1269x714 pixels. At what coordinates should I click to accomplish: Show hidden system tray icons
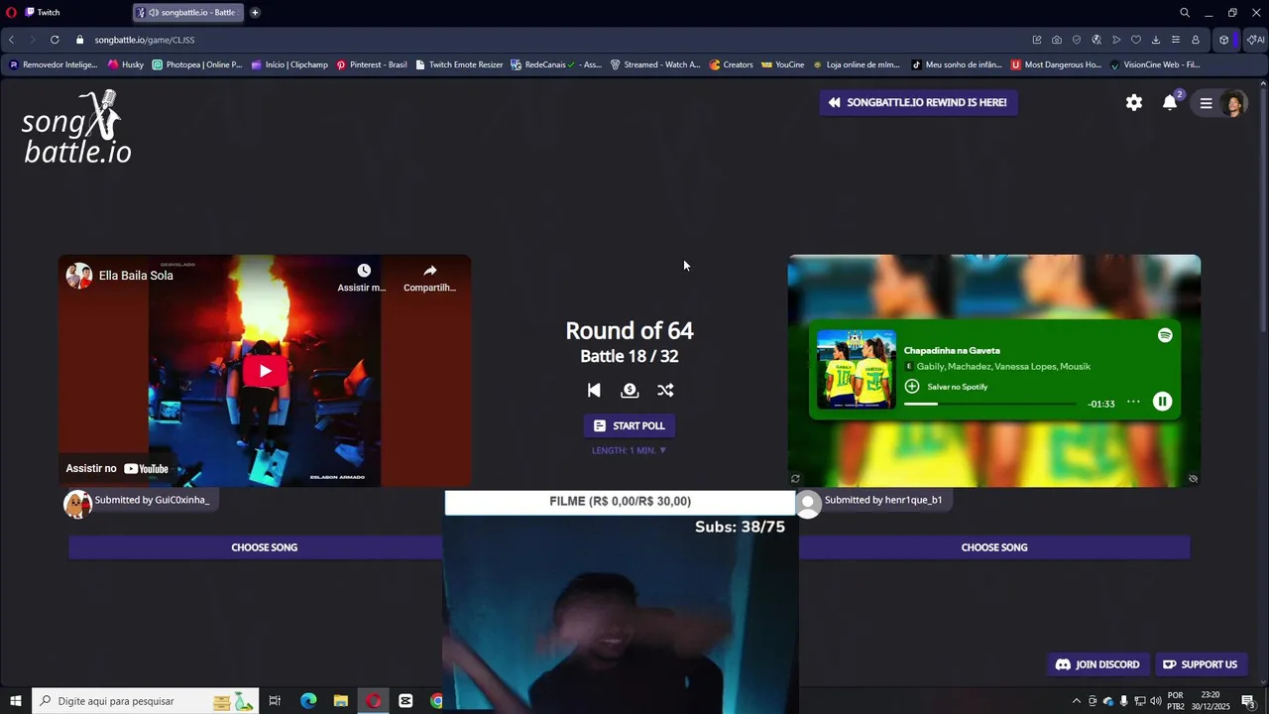point(1077,701)
